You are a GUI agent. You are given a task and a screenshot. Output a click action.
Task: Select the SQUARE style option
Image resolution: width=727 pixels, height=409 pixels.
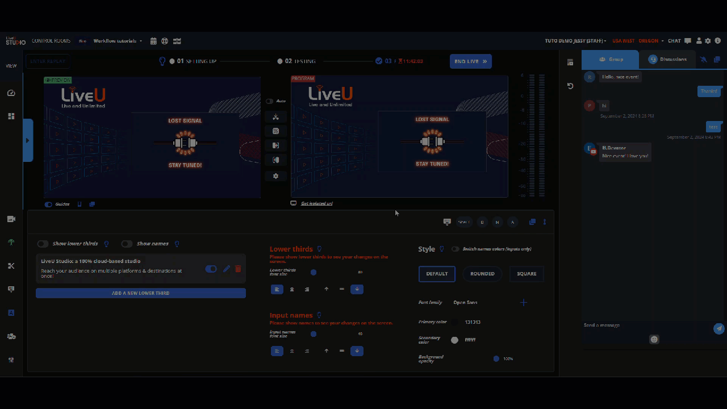527,274
